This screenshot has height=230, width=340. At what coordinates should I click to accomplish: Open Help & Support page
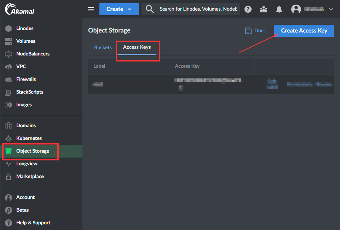[x=33, y=223]
